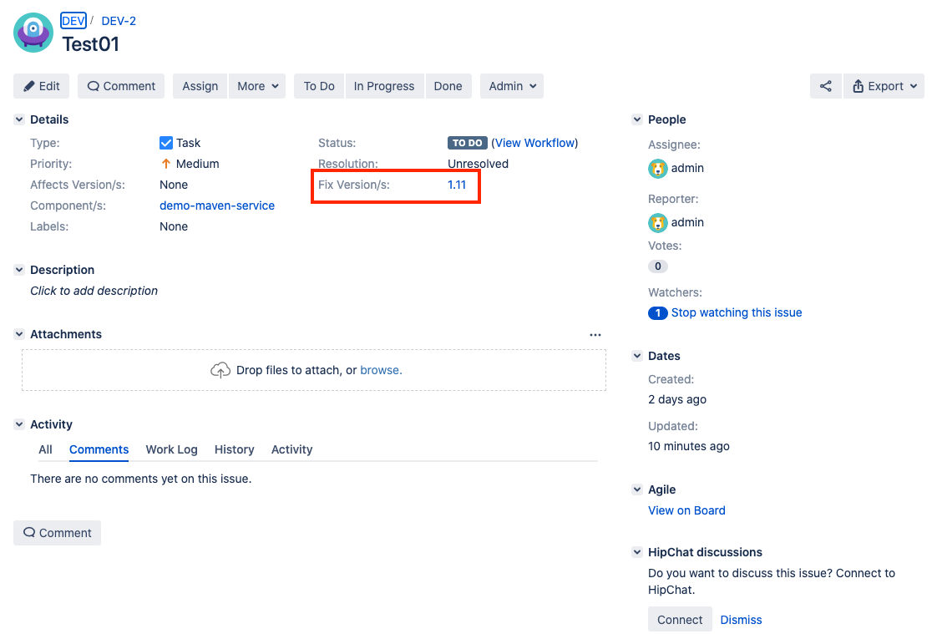This screenshot has width=937, height=634.
Task: Click the watchers count badge
Action: pyautogui.click(x=658, y=312)
